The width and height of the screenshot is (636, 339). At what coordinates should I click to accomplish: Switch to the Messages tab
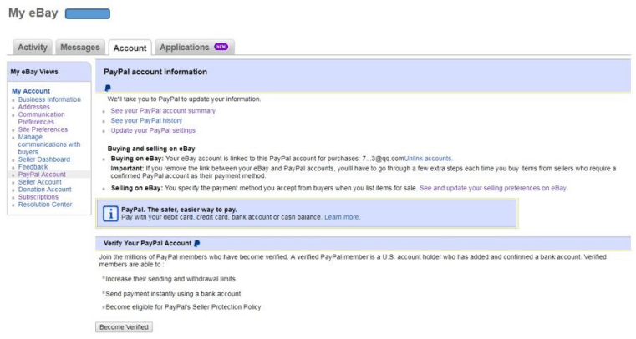coord(79,48)
